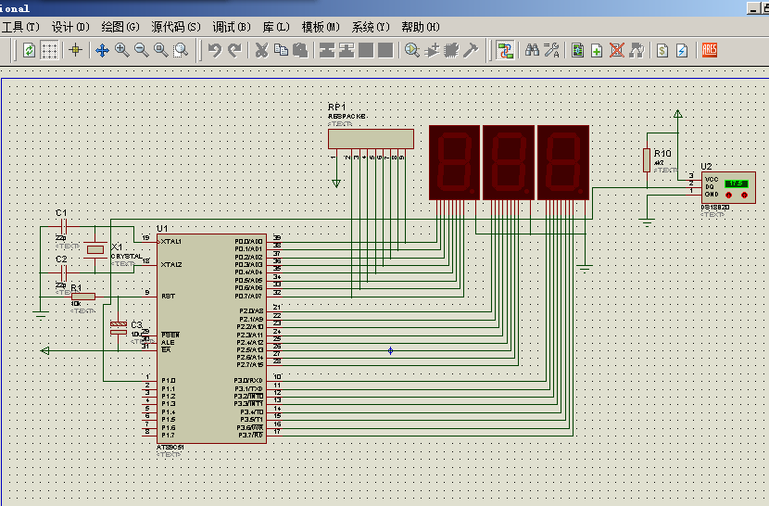Click the Make Device icon
The width and height of the screenshot is (769, 506).
coord(432,50)
